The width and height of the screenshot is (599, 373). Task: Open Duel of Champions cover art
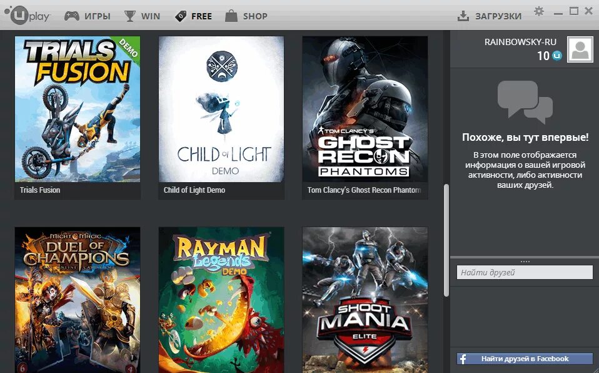(78, 300)
